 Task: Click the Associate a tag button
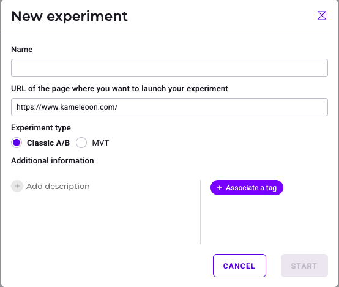click(247, 187)
